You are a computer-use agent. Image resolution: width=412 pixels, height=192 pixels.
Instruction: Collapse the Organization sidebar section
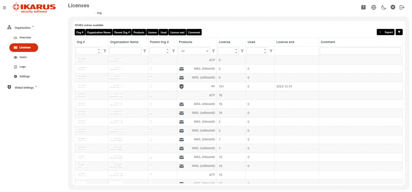33,27
